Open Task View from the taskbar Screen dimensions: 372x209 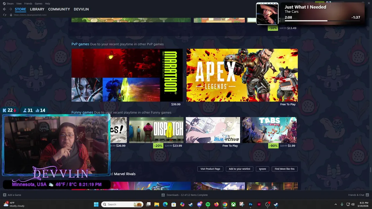tap(148, 204)
